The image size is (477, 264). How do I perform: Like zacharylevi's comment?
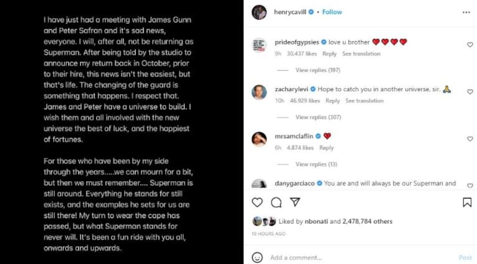click(x=470, y=92)
